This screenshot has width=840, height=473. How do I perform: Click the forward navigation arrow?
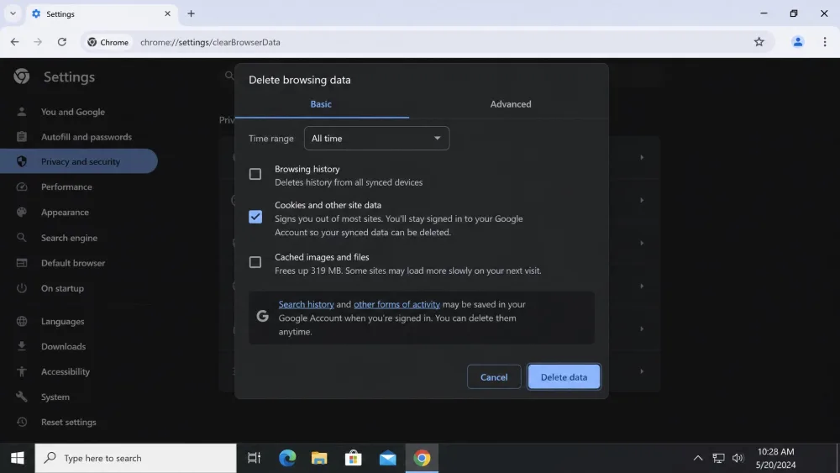(38, 42)
